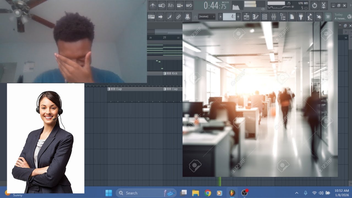Toggle wait for input before recording
The image size is (352, 198).
click(x=162, y=5)
